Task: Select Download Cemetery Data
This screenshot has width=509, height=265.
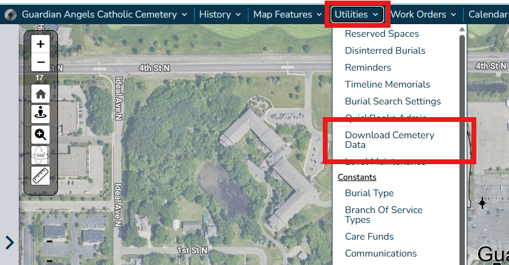Action: click(x=389, y=140)
